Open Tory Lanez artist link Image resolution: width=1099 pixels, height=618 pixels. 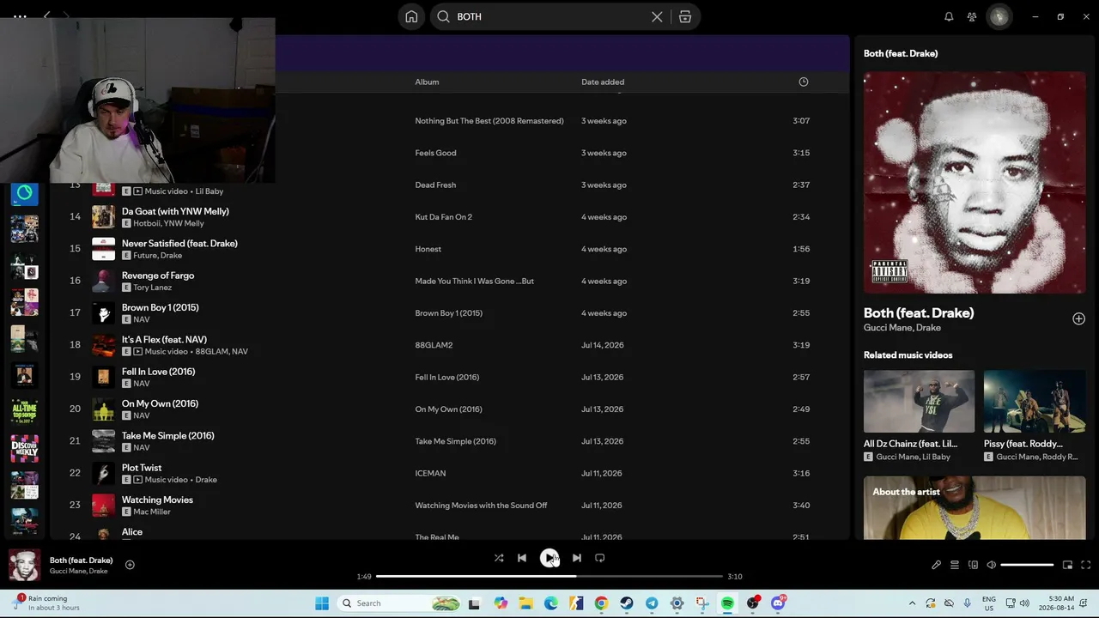[x=152, y=288]
